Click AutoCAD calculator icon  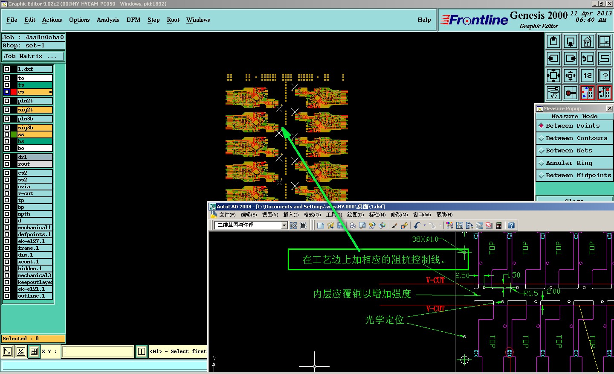[x=498, y=225]
